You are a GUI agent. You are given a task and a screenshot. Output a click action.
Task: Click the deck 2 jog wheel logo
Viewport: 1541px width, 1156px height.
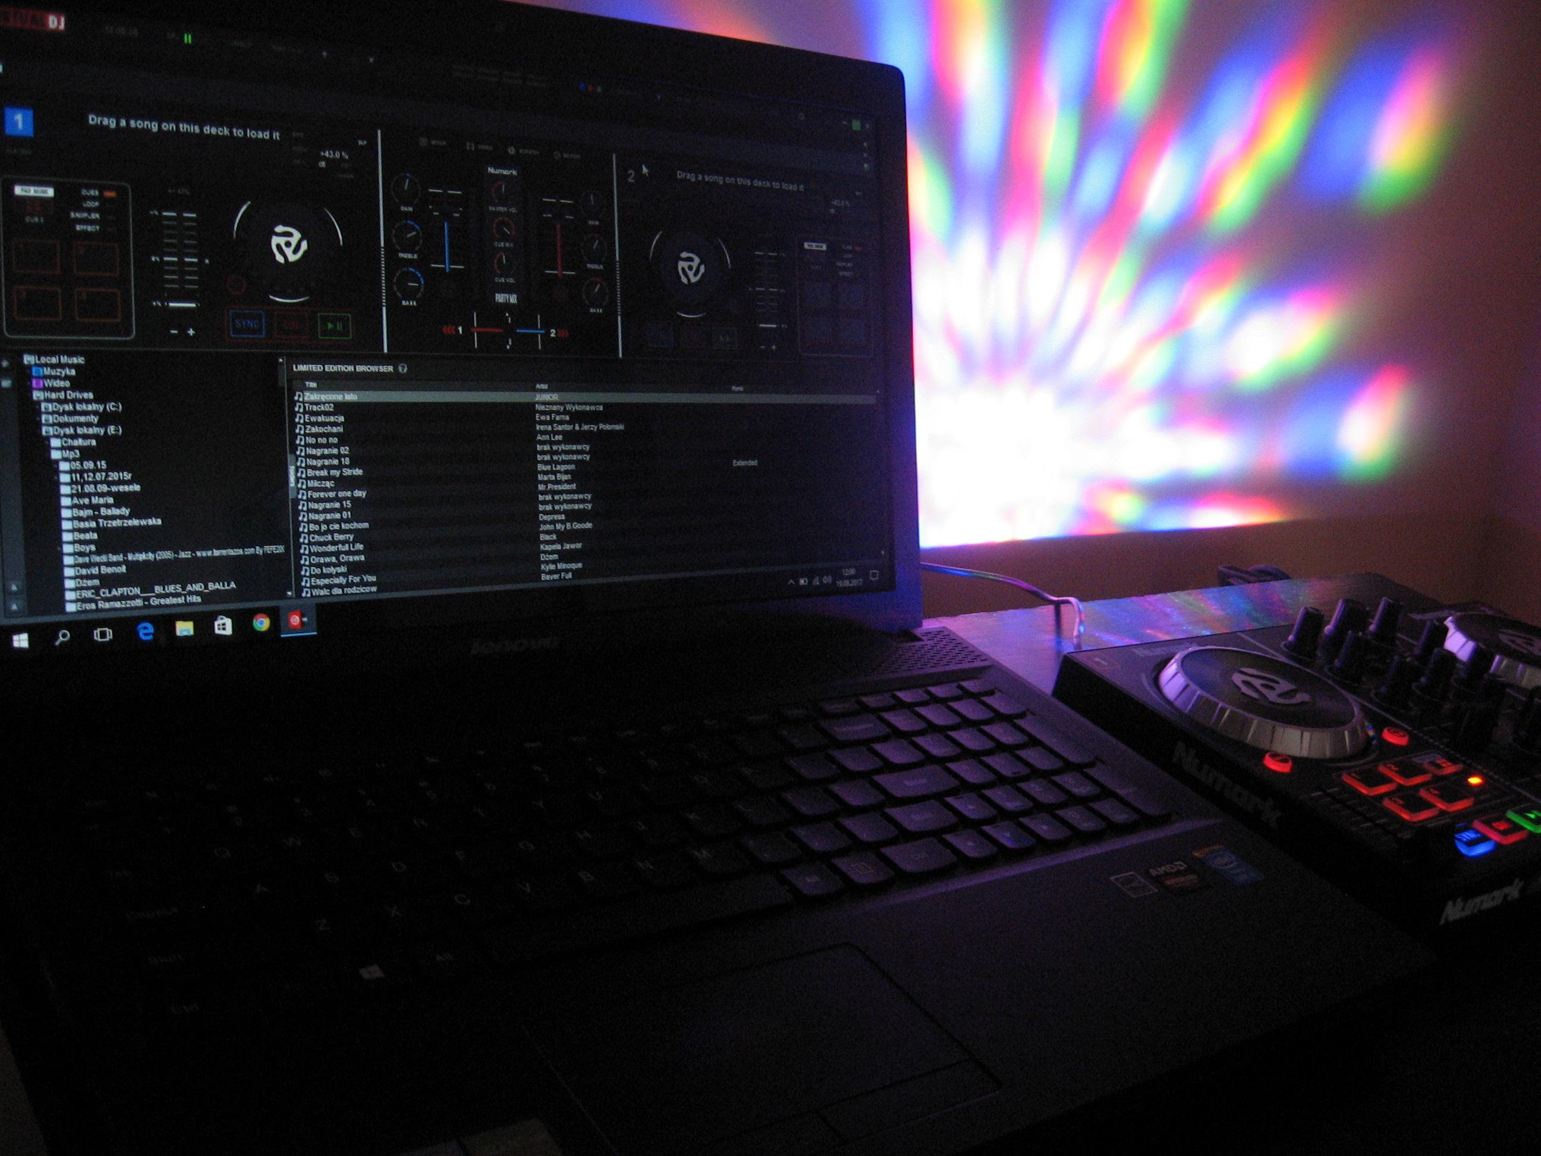691,268
